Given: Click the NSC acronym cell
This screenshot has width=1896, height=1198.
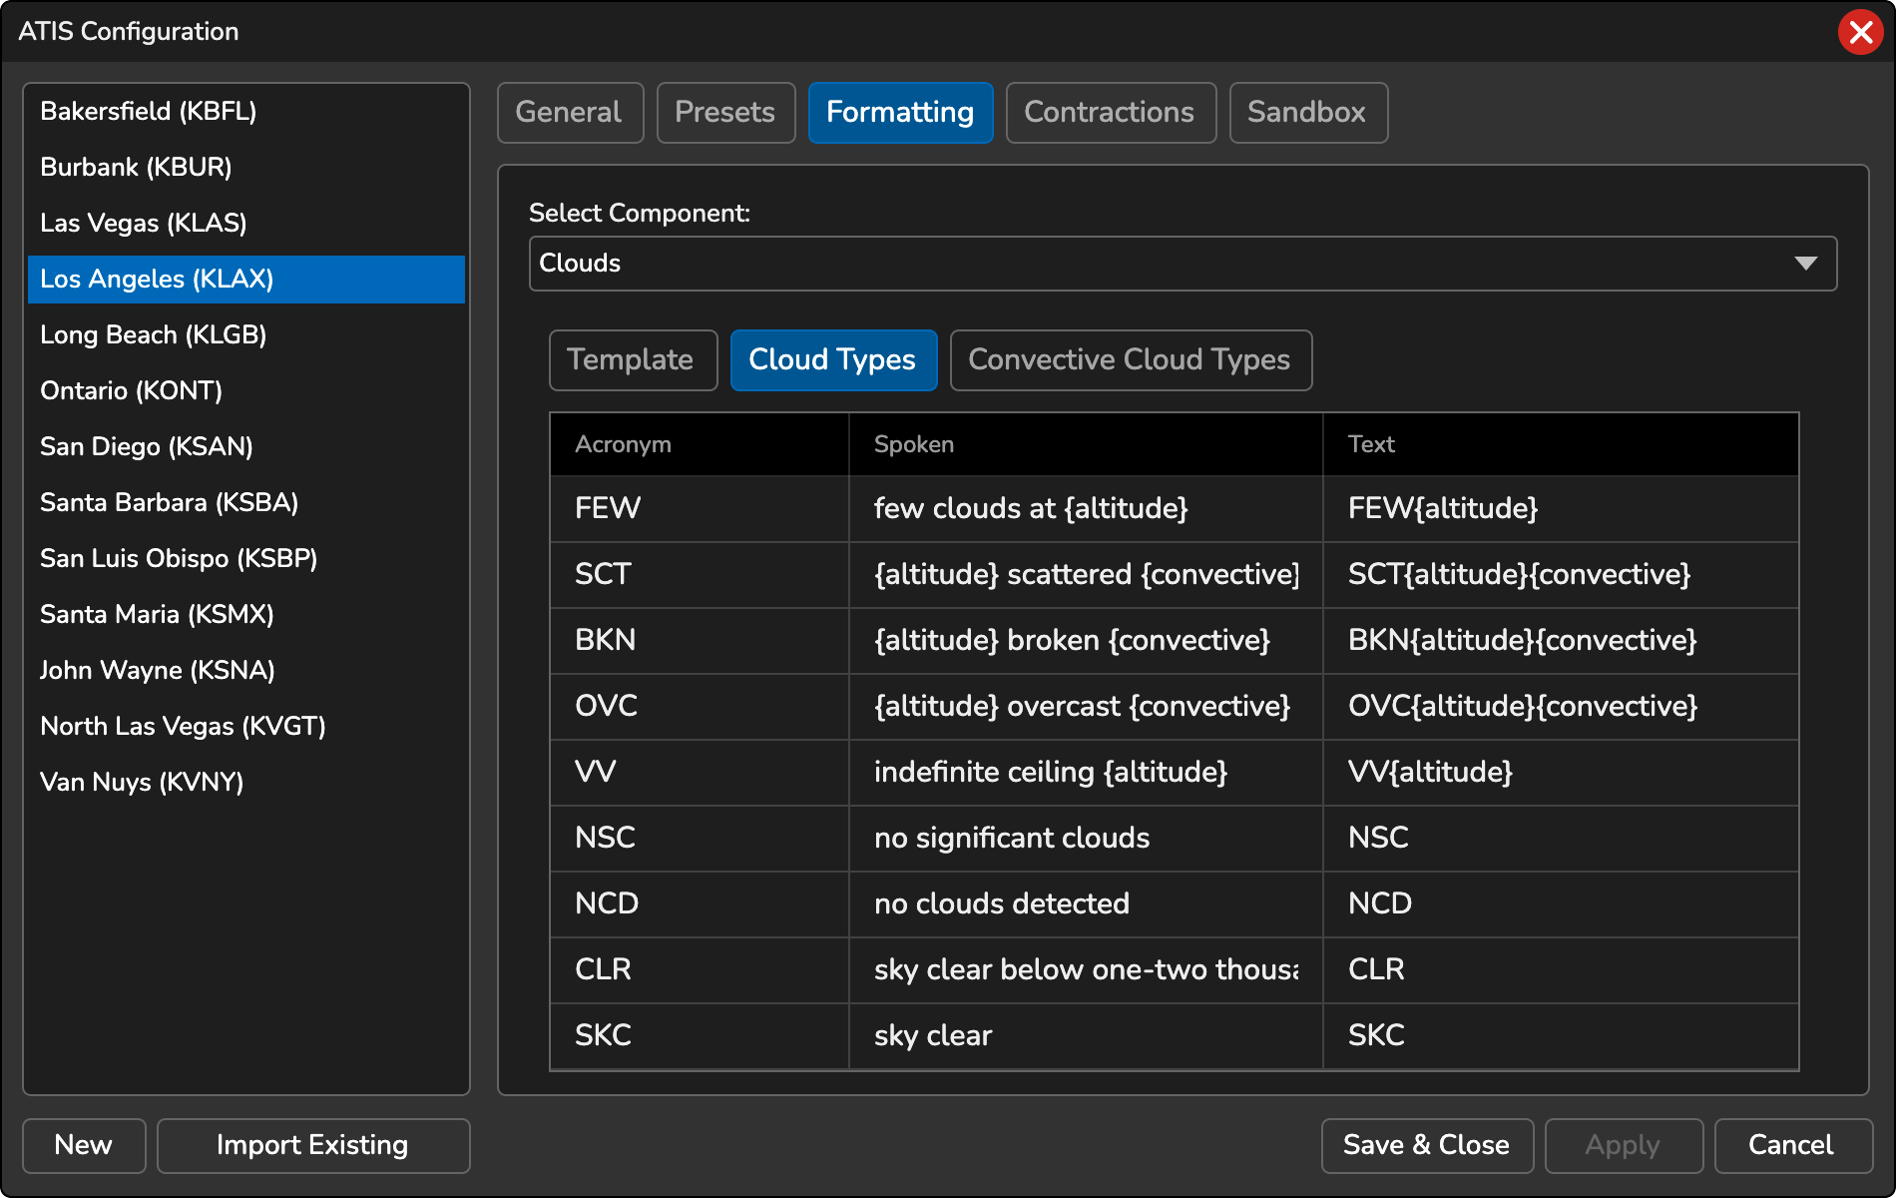Looking at the screenshot, I should click(x=700, y=839).
